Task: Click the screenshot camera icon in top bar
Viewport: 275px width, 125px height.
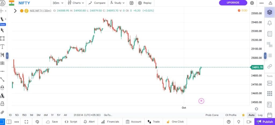Action: pyautogui.click(x=132, y=3)
